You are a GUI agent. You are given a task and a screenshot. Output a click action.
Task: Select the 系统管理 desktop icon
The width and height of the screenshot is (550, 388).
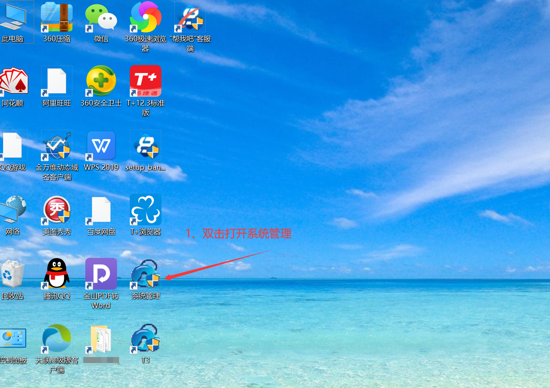coord(146,274)
